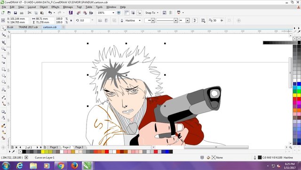Open the Tools menu
This screenshot has width=301, height=170.
pyautogui.click(x=99, y=7)
